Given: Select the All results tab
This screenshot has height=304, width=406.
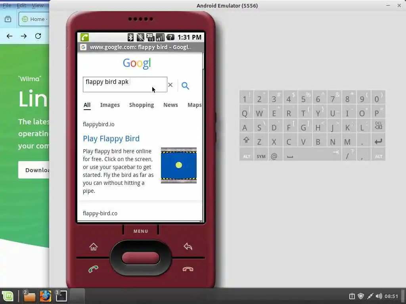Looking at the screenshot, I should point(87,105).
